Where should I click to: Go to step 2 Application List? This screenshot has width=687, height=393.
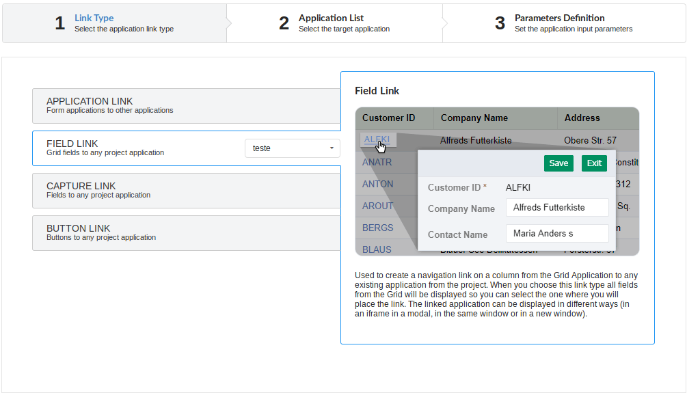pos(335,23)
